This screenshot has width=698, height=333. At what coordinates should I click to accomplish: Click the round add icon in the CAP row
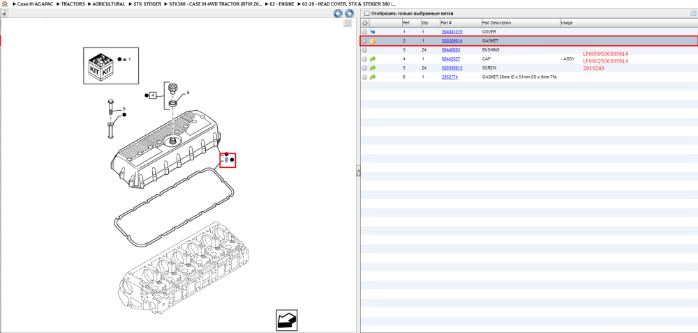364,59
